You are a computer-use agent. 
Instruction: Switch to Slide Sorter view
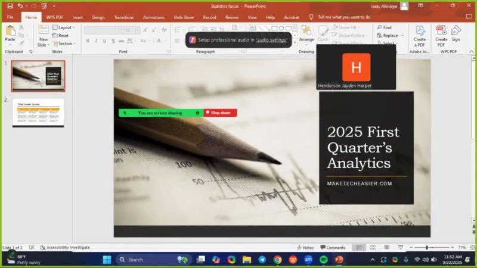(x=373, y=247)
